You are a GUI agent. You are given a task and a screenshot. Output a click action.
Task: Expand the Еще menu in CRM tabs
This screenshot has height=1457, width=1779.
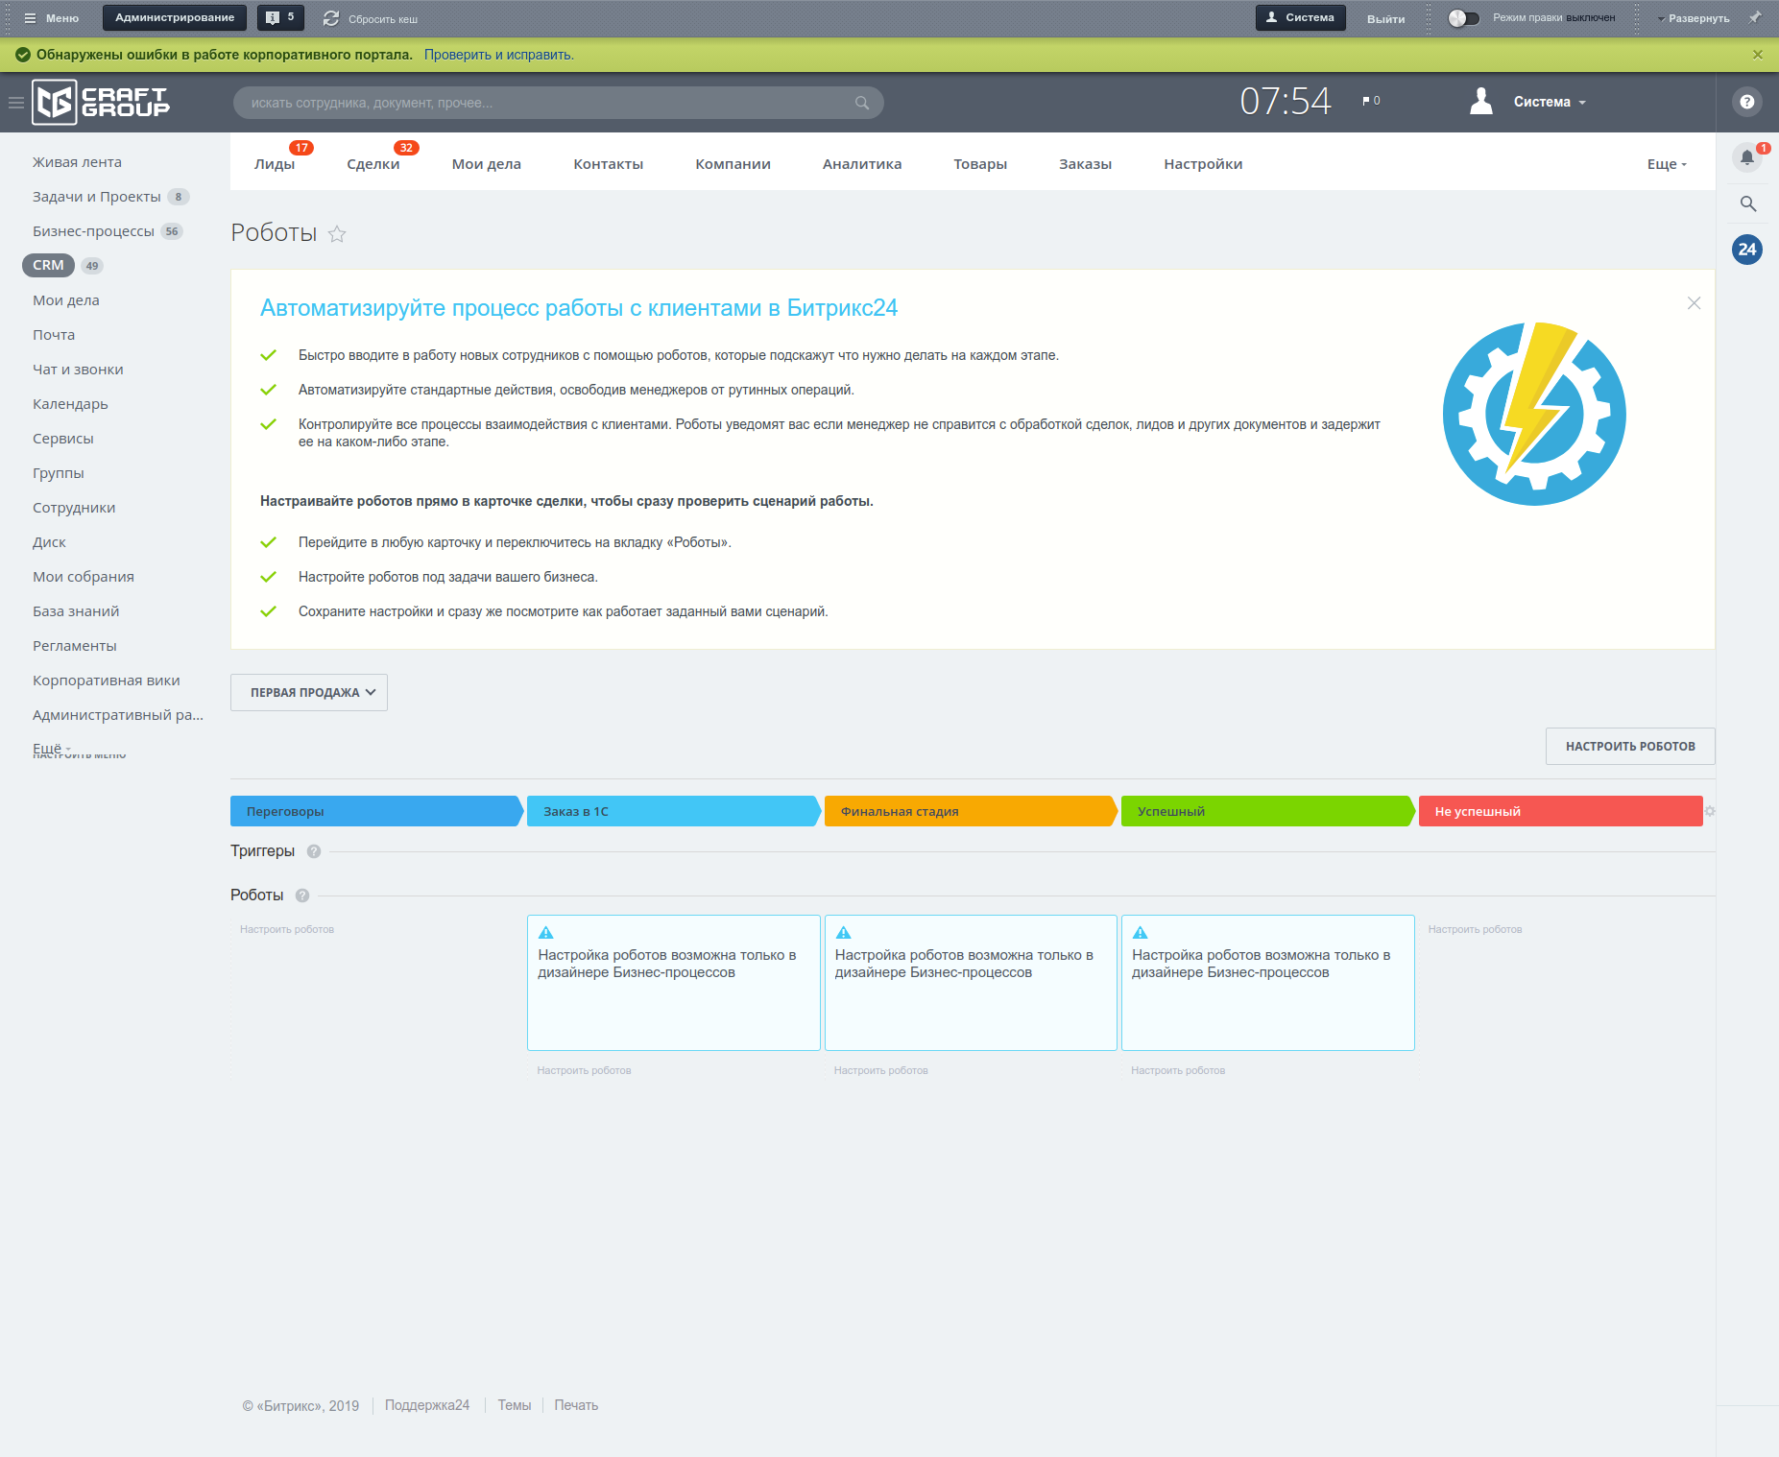coord(1666,164)
